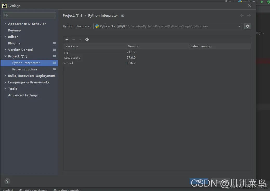270x191 pixels.
Task: Expand Languages & Frameworks section
Action: pyautogui.click(x=5, y=82)
